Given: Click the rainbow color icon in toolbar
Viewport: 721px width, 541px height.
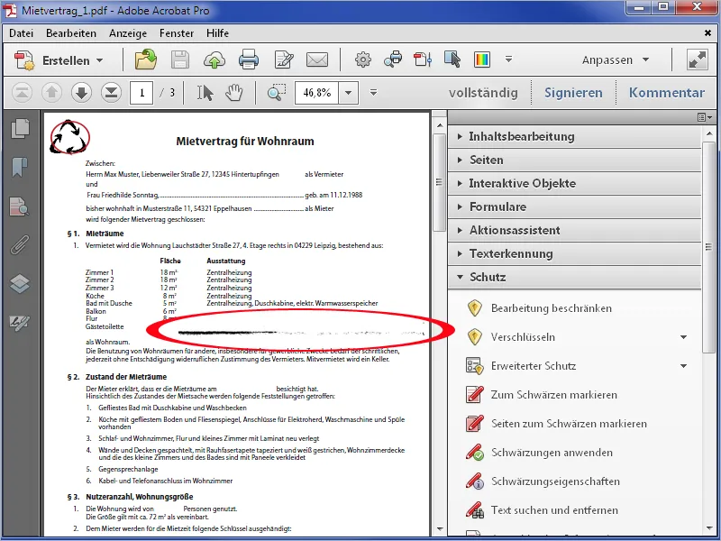Looking at the screenshot, I should coord(482,60).
